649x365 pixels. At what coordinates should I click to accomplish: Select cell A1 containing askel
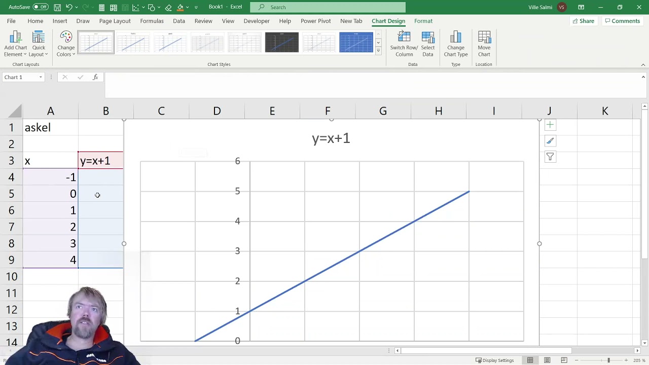[x=50, y=127]
